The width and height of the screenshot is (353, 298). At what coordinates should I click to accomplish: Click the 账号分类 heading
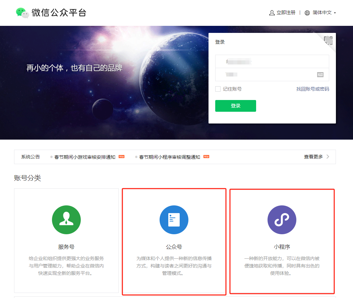coord(27,178)
